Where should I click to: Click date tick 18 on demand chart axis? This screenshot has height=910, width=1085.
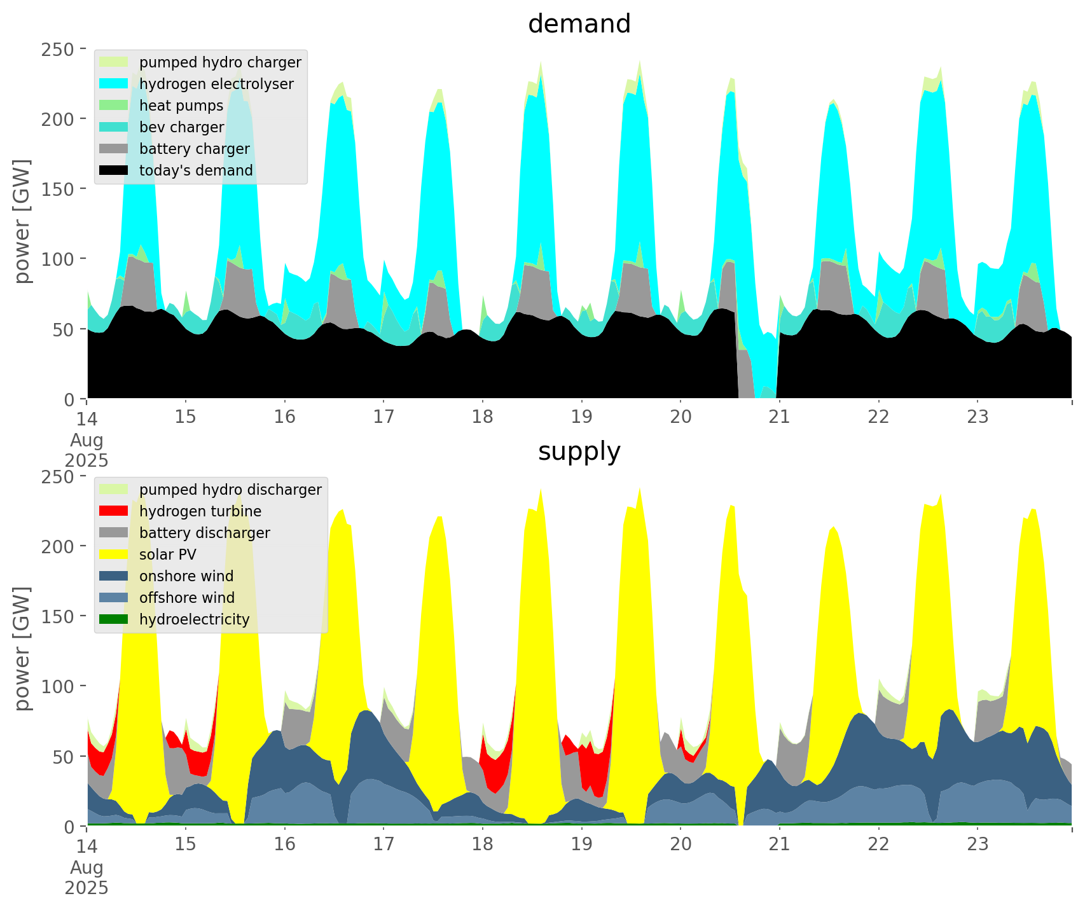(483, 417)
